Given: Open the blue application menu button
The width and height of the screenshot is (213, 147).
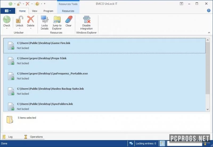Looking at the screenshot, I should click(x=8, y=11).
